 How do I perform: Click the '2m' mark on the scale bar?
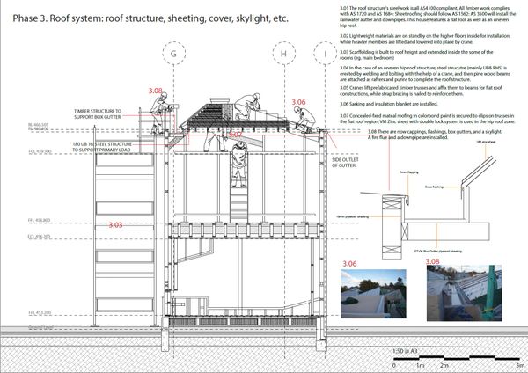[x=444, y=365]
